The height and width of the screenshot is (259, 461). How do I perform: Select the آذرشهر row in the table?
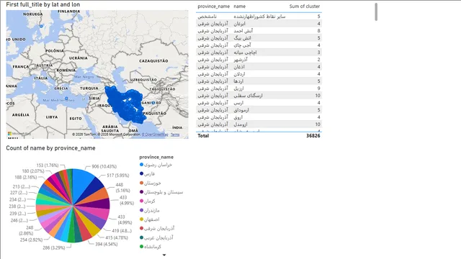(x=259, y=59)
